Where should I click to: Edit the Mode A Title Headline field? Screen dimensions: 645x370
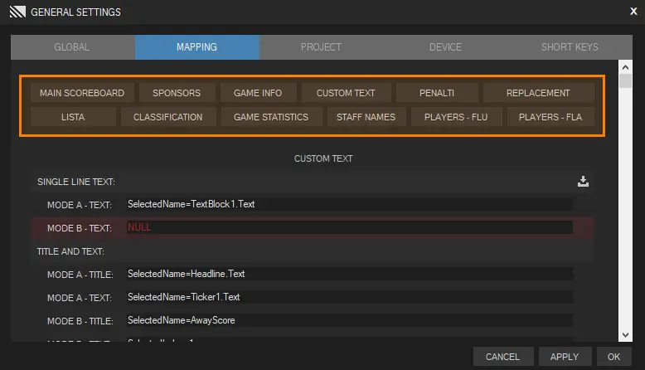349,274
